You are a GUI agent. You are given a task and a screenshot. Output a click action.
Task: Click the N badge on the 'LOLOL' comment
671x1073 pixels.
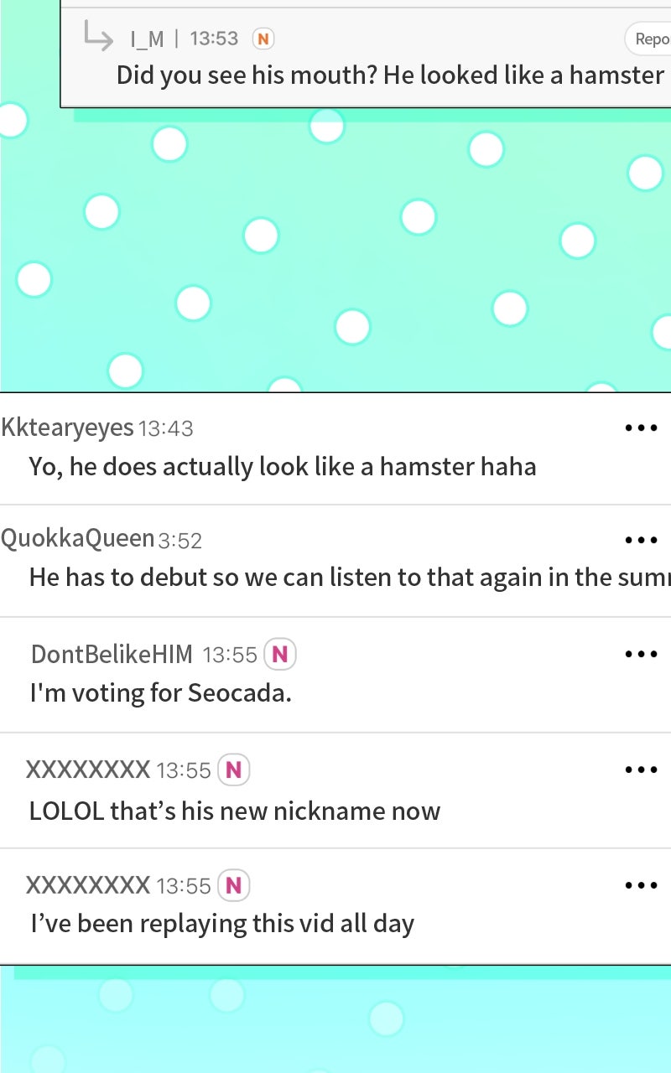[233, 770]
